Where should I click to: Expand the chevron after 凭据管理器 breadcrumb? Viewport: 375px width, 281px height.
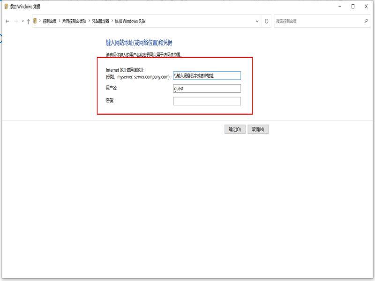tap(112, 21)
